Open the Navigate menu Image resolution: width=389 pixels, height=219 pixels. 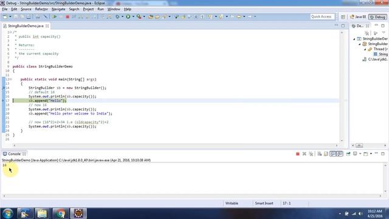click(58, 9)
